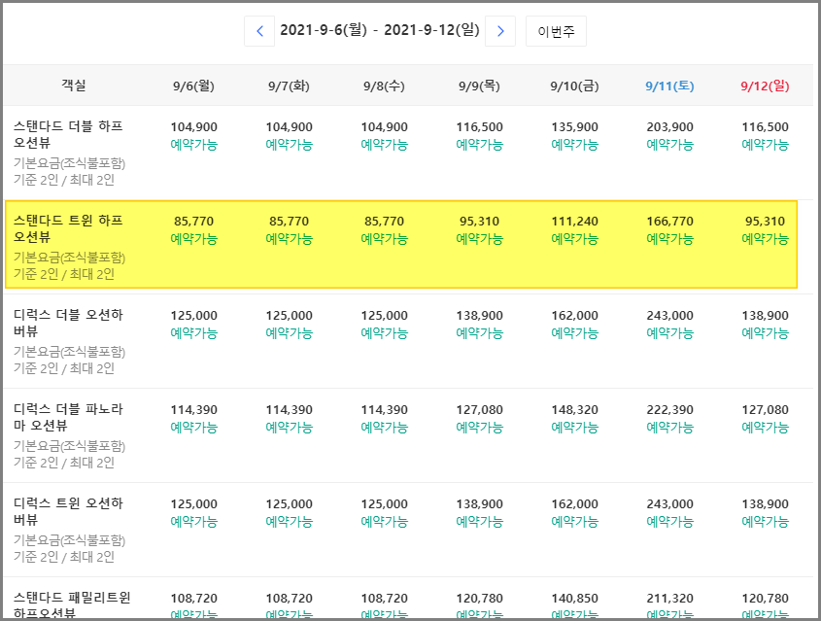This screenshot has height=621, width=821.
Task: Pick 예약가능 for 디럭스 더블 오션하버뷰 on 9/6
Action: click(193, 333)
